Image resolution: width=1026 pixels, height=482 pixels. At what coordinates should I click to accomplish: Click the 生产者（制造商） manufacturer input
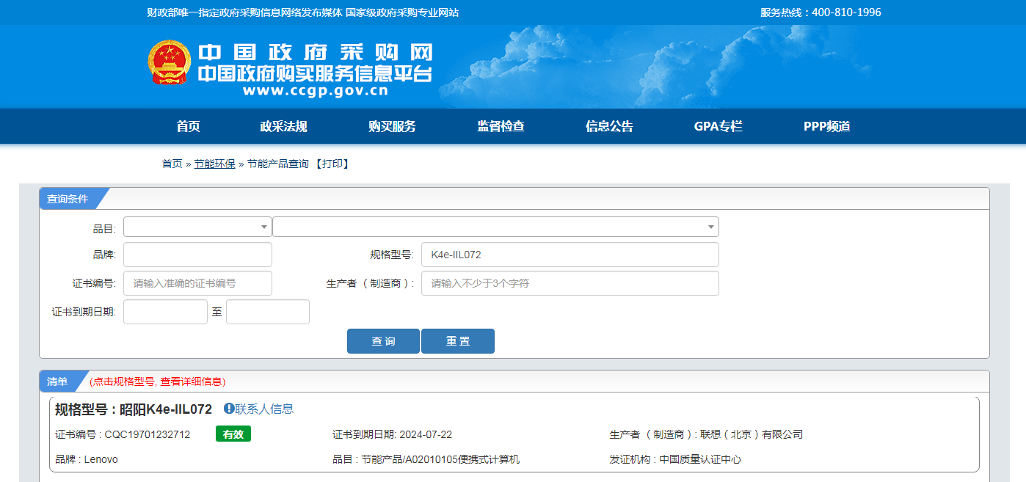[x=570, y=283]
